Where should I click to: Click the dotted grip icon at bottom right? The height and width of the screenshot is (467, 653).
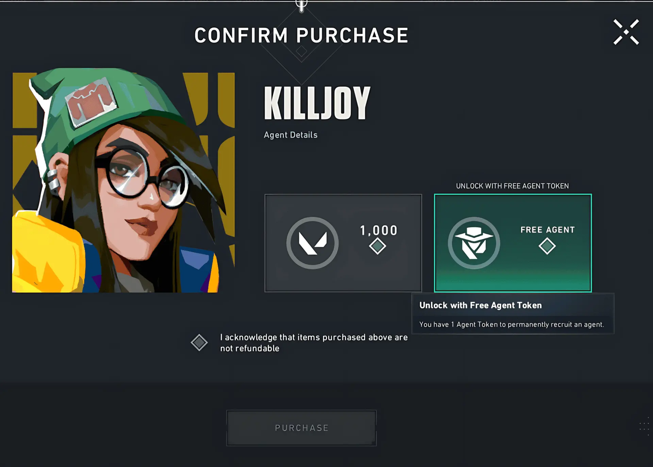coord(644,426)
